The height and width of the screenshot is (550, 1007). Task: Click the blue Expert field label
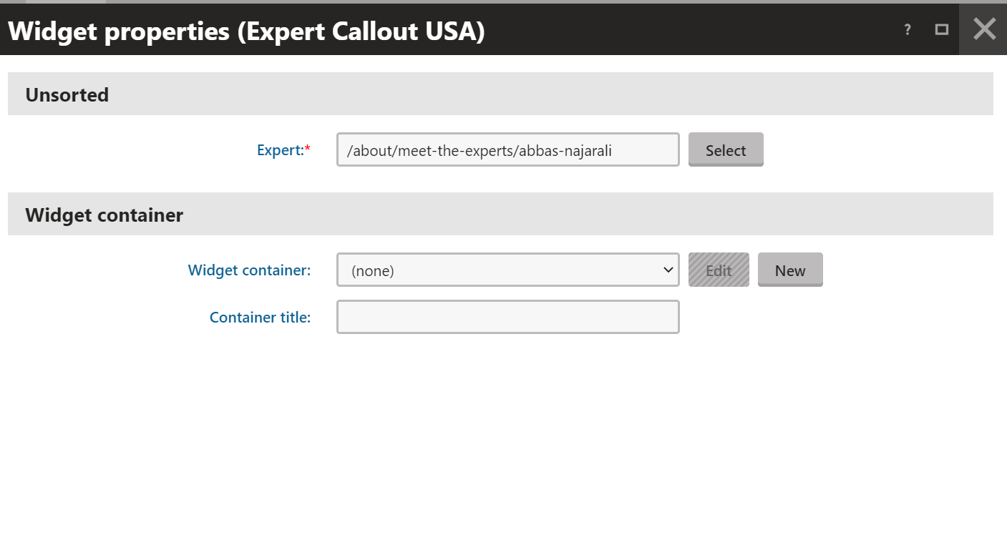(280, 150)
